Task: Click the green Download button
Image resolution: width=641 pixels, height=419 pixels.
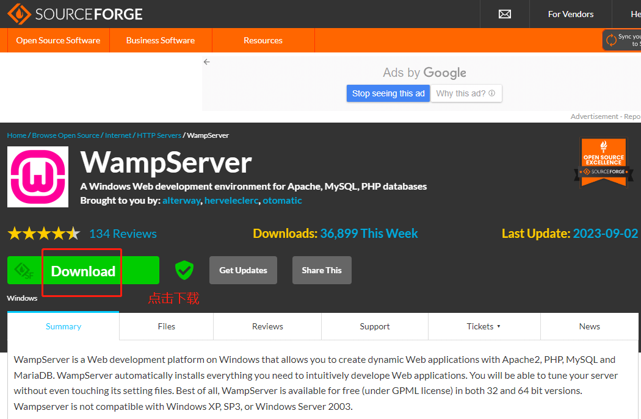Action: (84, 270)
